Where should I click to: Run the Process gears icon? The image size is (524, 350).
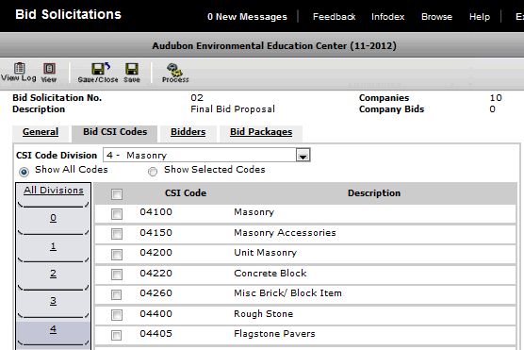pos(174,69)
